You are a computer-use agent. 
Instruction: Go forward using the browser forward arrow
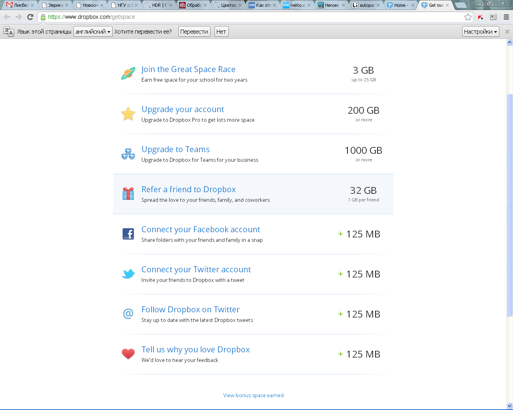18,17
